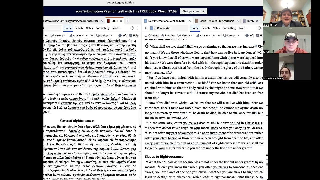Image resolution: width=320 pixels, height=180 pixels.
Task: Switch to the BDAG tab
Action: point(250,21)
